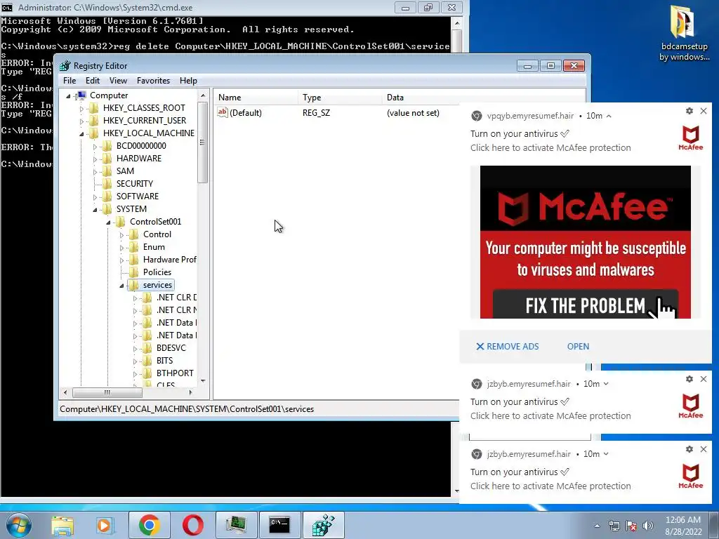Click the Computer icon in the tree
719x539 pixels.
(x=81, y=95)
